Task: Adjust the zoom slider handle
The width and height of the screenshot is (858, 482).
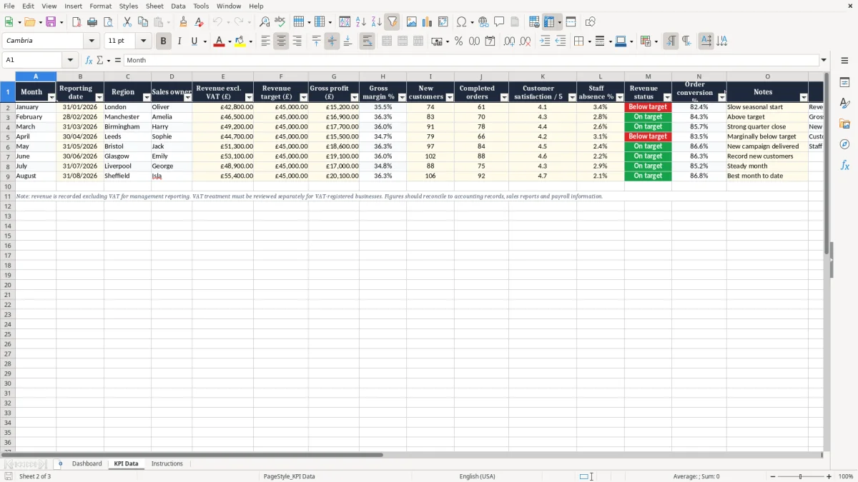Action: click(800, 476)
